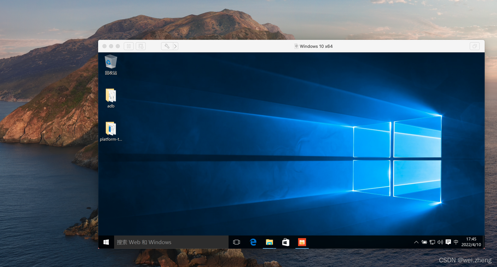Open File Explorer from the taskbar
Screen dimensions: 497x267
(x=269, y=242)
